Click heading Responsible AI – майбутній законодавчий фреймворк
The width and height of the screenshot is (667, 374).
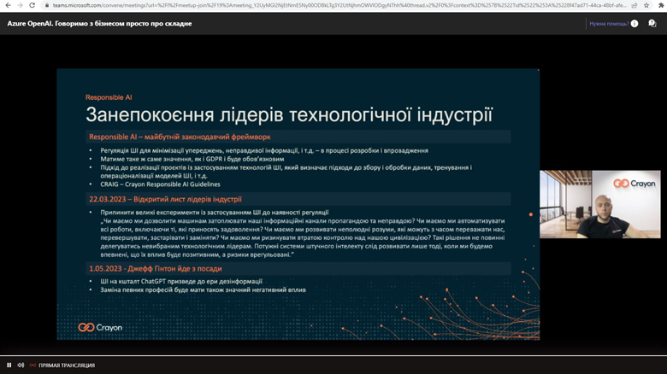[180, 137]
